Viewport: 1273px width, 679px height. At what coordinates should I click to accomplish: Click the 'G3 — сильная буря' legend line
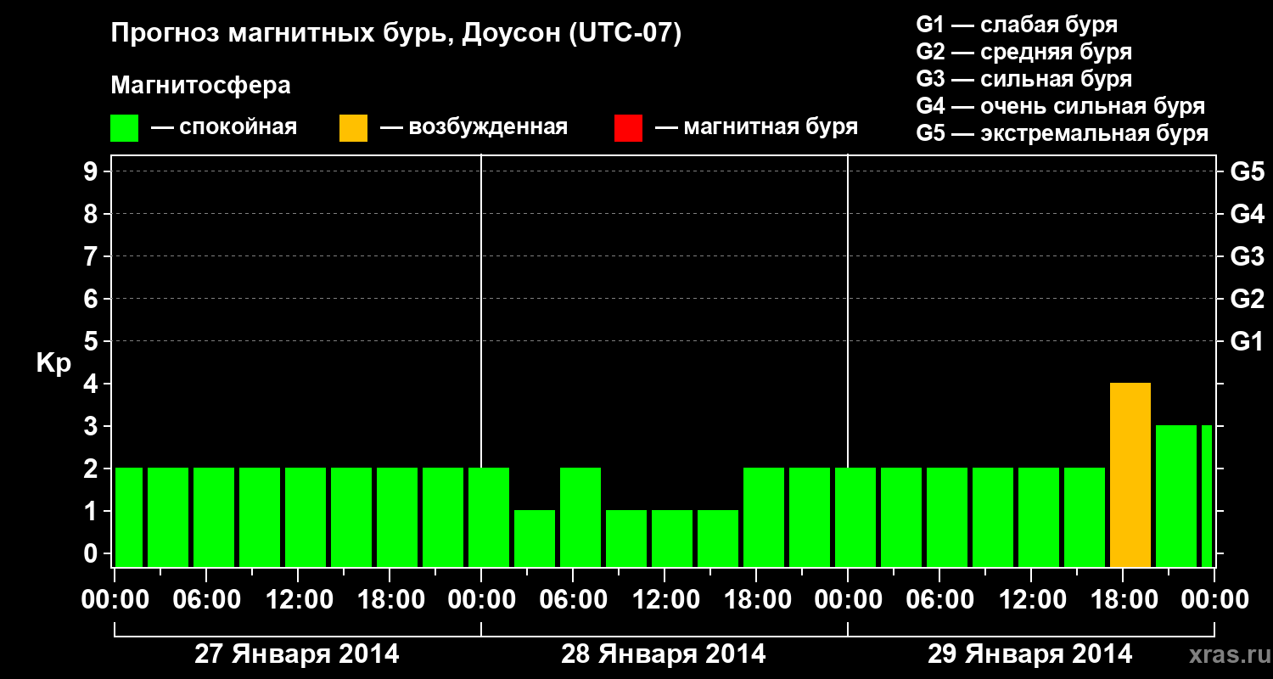(1023, 79)
